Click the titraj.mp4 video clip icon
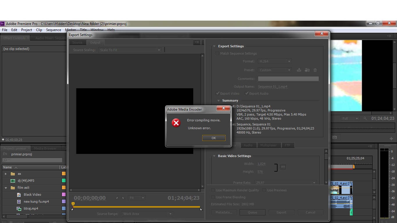 pos(19,208)
